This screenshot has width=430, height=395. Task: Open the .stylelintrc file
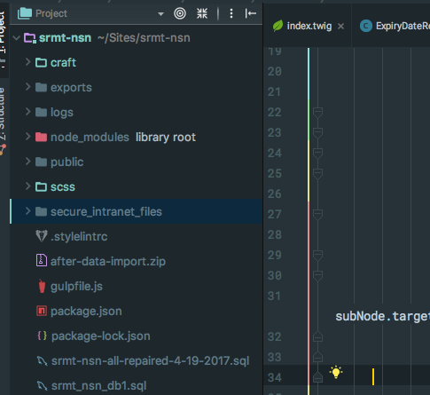click(x=79, y=237)
